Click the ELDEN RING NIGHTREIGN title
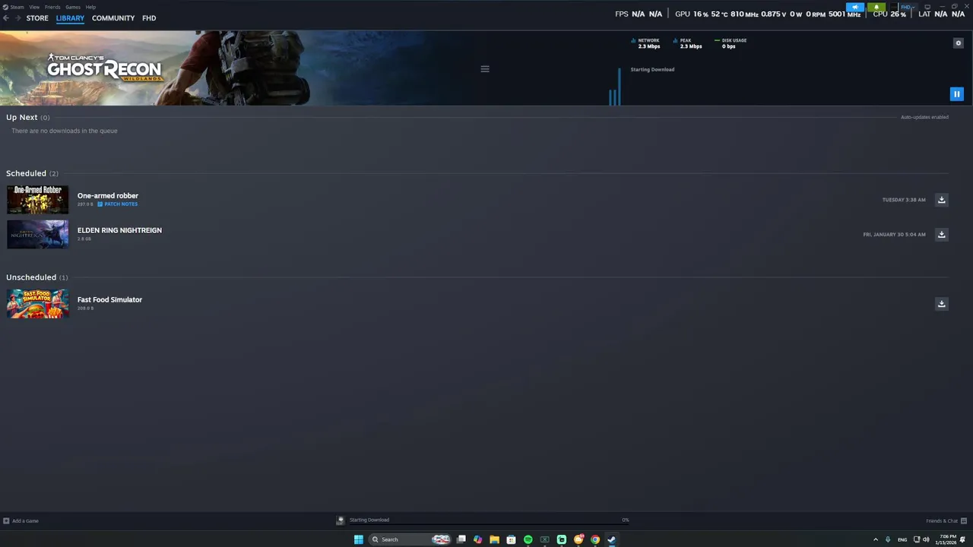This screenshot has width=973, height=547. [119, 230]
